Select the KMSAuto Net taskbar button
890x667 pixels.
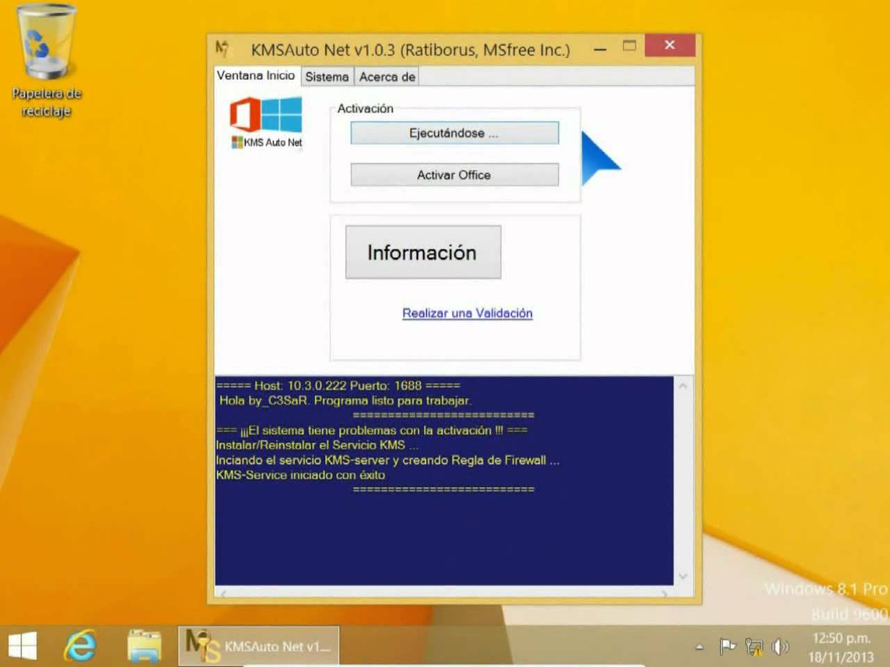tap(259, 646)
